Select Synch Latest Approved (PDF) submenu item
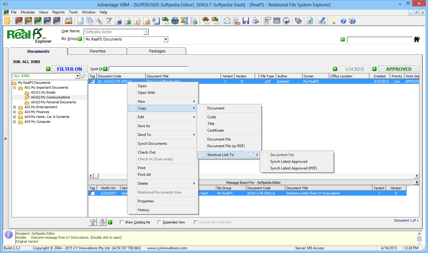This screenshot has height=253, width=428. pos(297,168)
